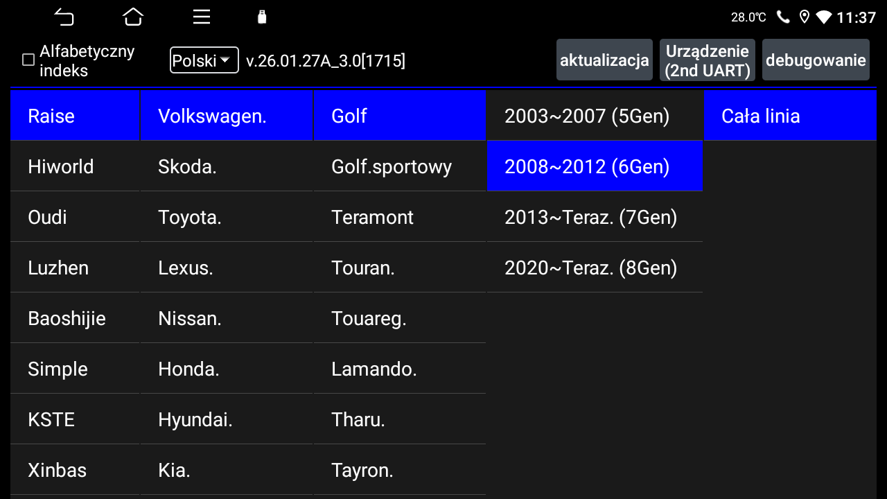The height and width of the screenshot is (499, 887).
Task: Tap the phone status icon
Action: click(783, 17)
